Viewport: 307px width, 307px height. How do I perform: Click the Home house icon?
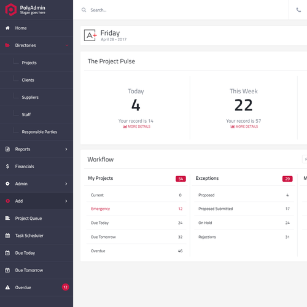point(7,28)
